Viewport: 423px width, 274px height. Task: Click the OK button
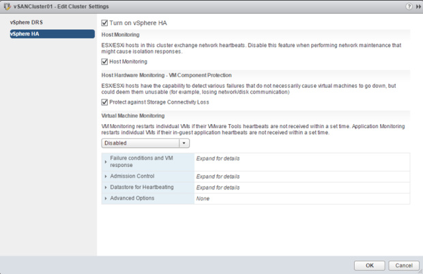[369, 265]
